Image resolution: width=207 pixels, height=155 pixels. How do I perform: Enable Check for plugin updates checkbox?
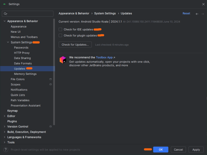pos(60,35)
